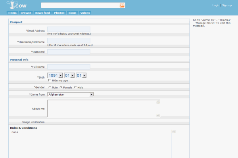238x158 pixels.
Task: Click the Email Address input field
Action: point(69,29)
